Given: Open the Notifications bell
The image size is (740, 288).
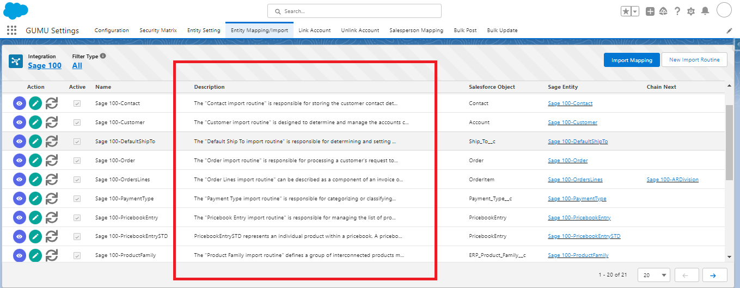Looking at the screenshot, I should point(705,11).
